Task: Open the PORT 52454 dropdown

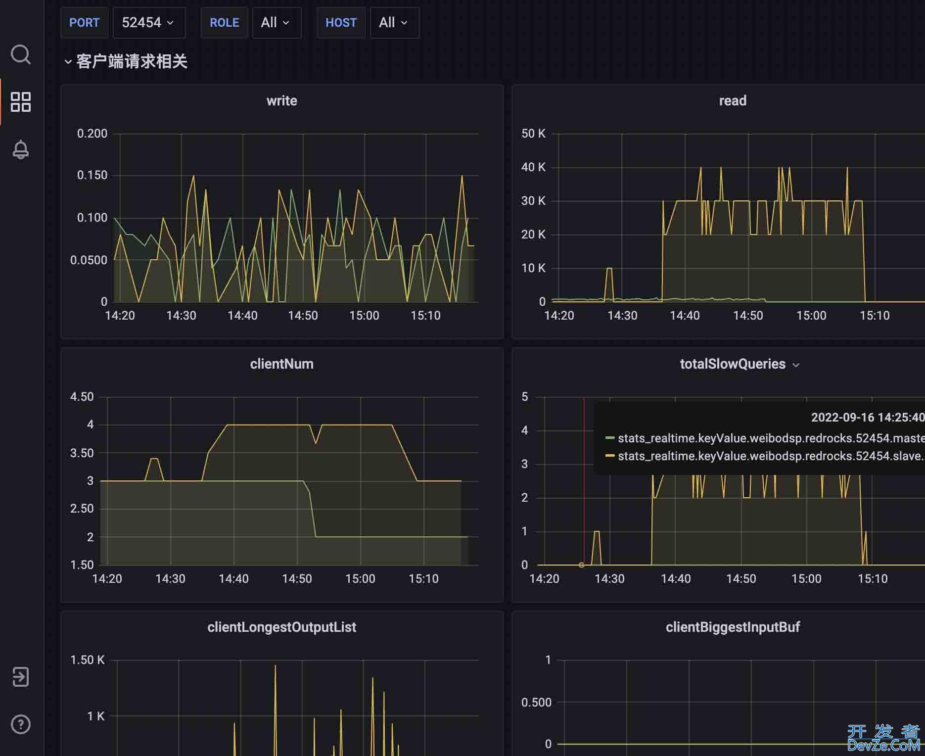Action: pyautogui.click(x=149, y=23)
